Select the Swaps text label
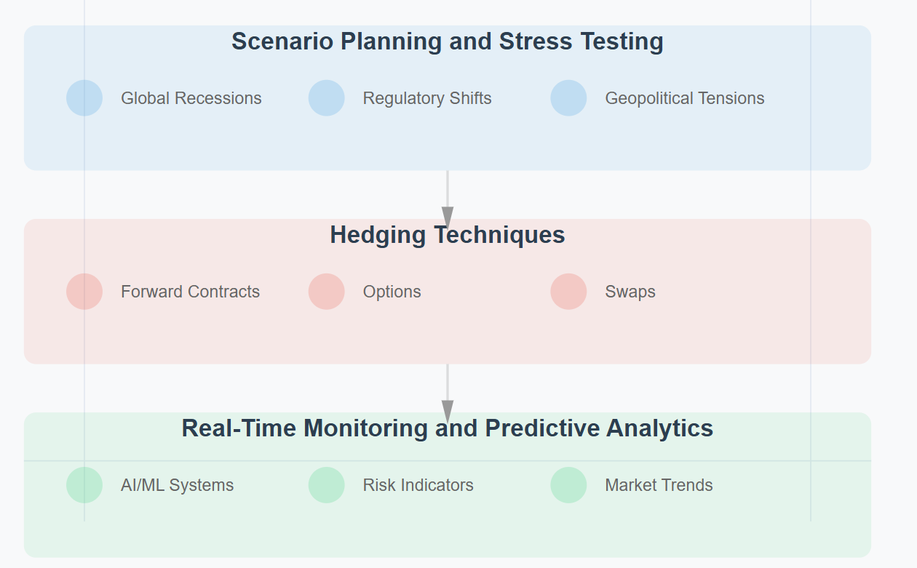Viewport: 917px width, 568px height. click(630, 292)
